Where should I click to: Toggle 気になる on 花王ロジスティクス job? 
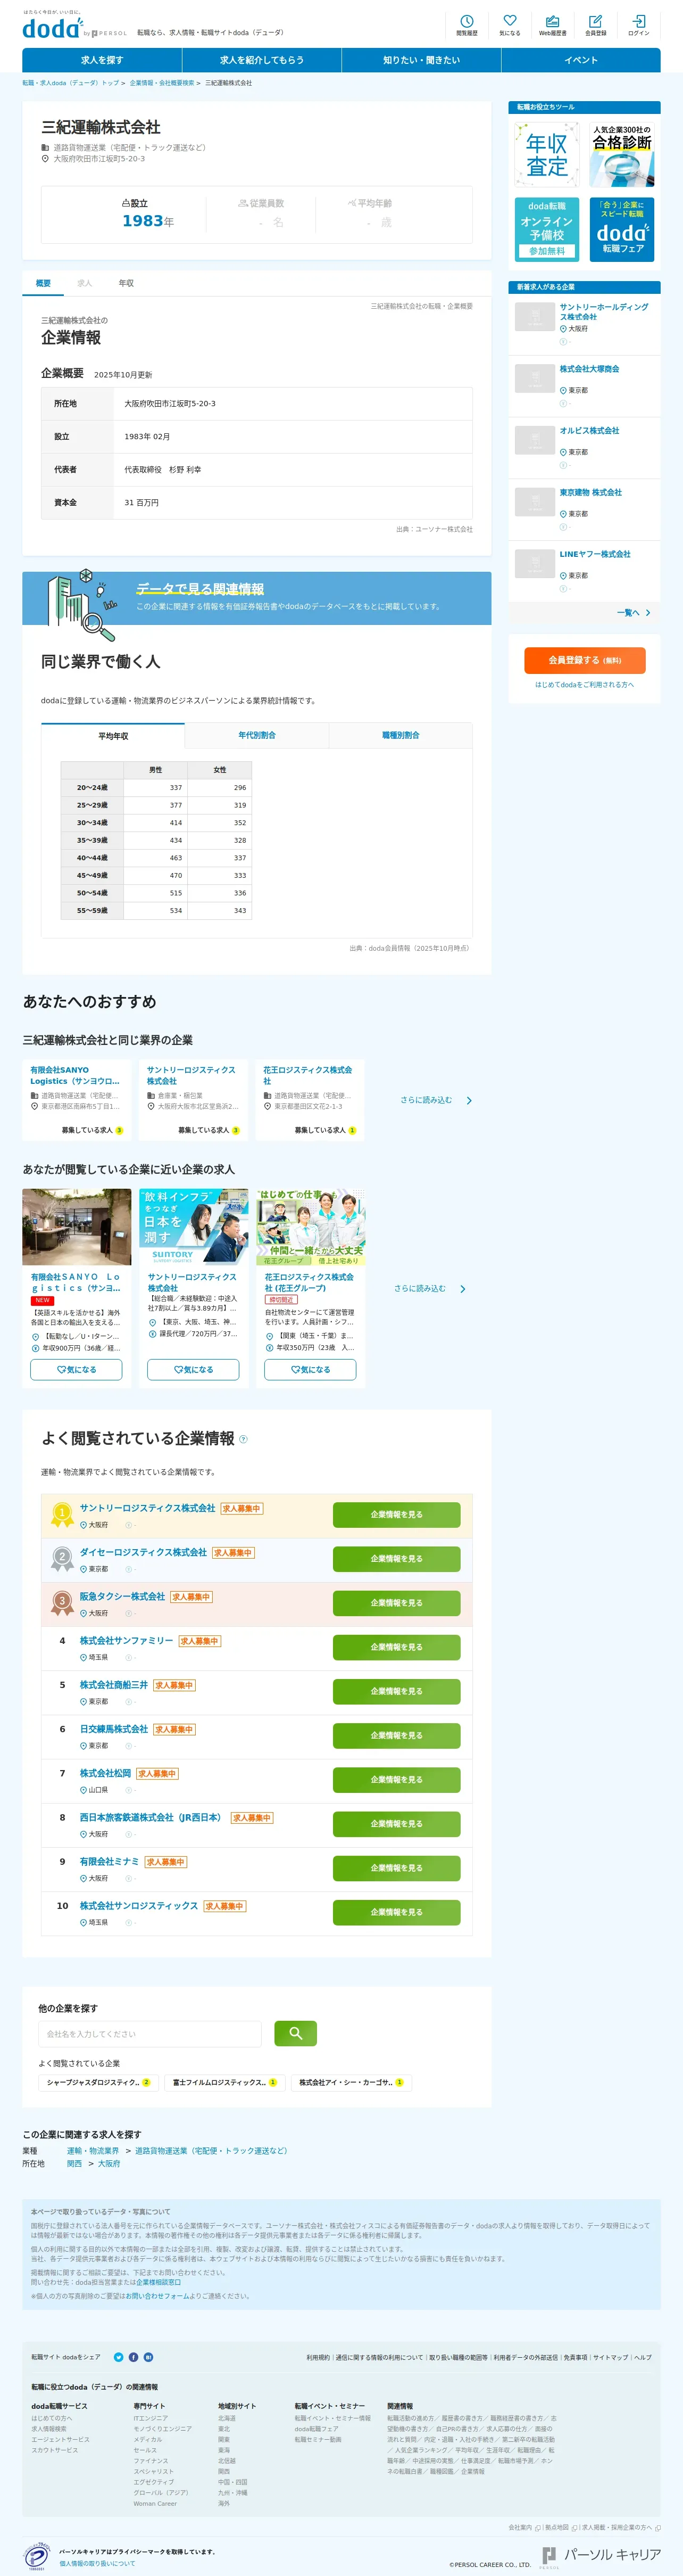(310, 1370)
